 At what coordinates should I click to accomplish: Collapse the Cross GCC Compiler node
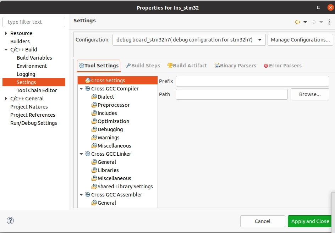[x=81, y=89]
